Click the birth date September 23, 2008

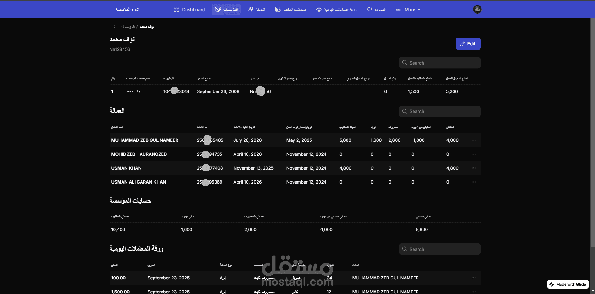[x=218, y=91]
